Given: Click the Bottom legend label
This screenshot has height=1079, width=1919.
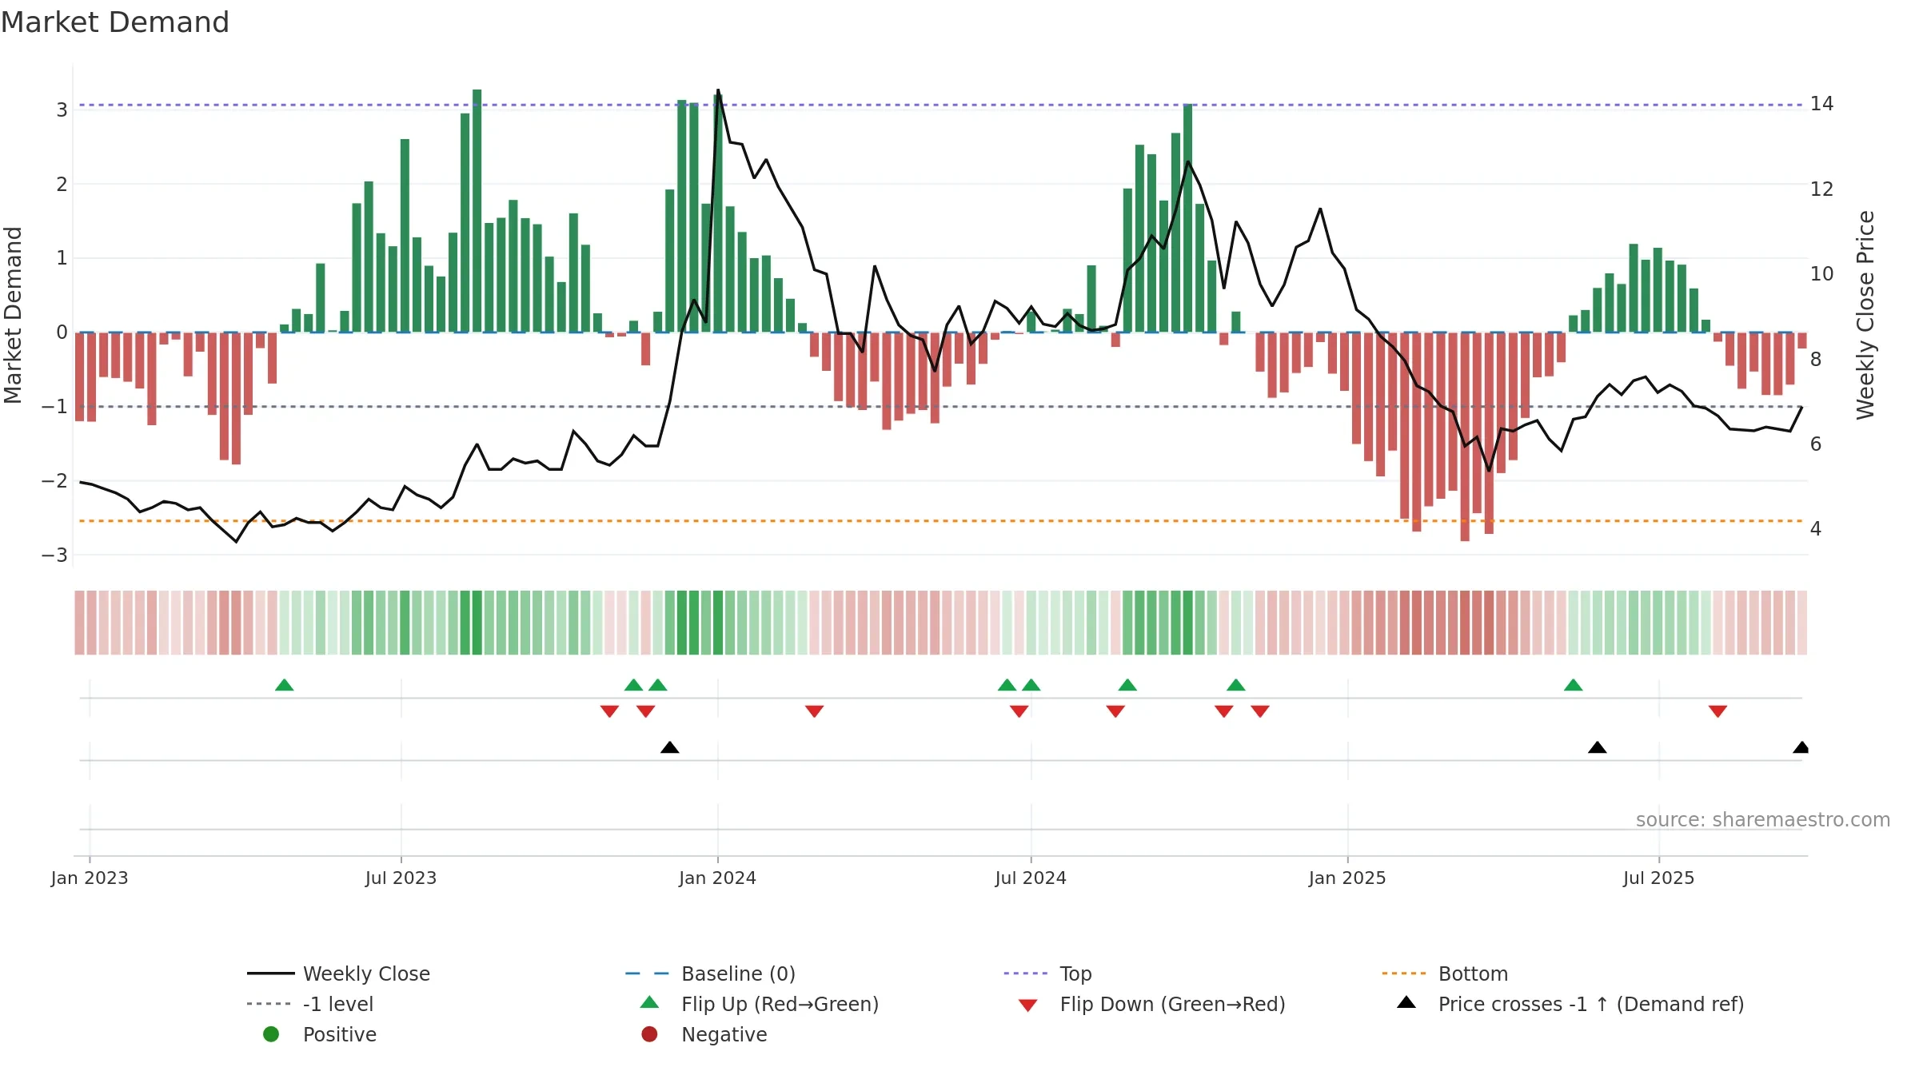Looking at the screenshot, I should pos(1473,973).
